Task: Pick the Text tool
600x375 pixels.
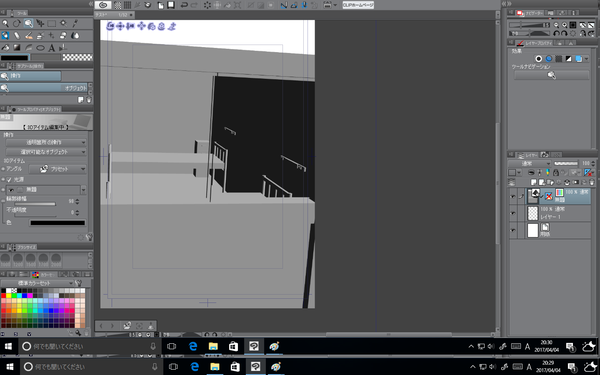Action: (x=52, y=47)
